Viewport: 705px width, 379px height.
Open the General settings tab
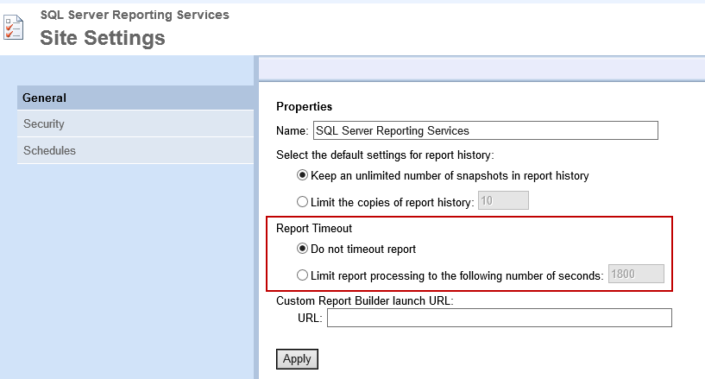[x=135, y=98]
